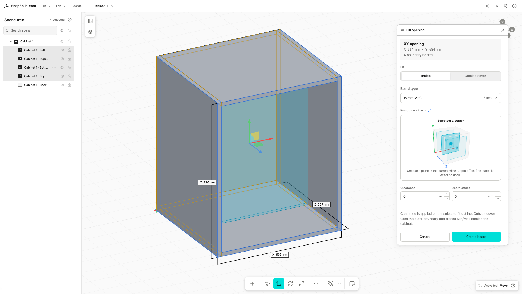This screenshot has height=294, width=522.
Task: Click the Z axis flip arrow icon
Action: (430, 111)
